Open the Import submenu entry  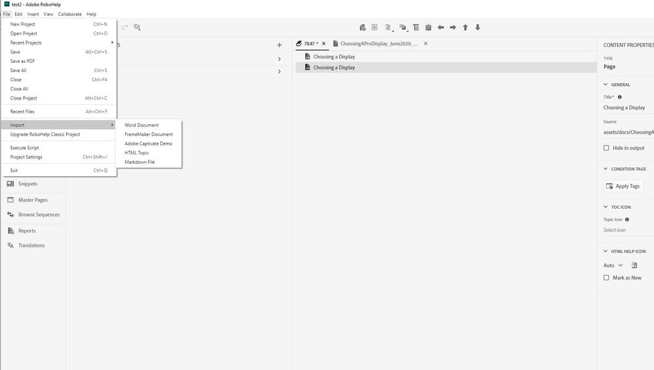click(59, 125)
